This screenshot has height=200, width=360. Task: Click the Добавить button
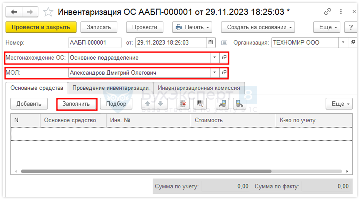pos(29,104)
